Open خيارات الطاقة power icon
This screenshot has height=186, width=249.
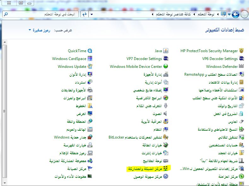coord(166,145)
